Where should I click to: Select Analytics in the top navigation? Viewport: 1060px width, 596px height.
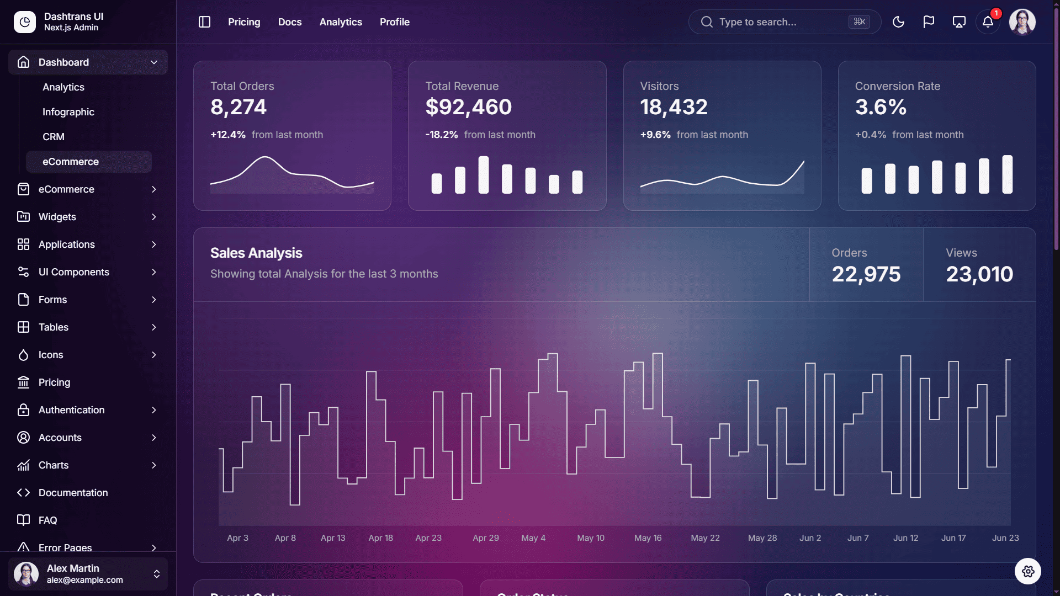coord(341,22)
